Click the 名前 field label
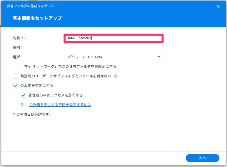 tap(16, 38)
